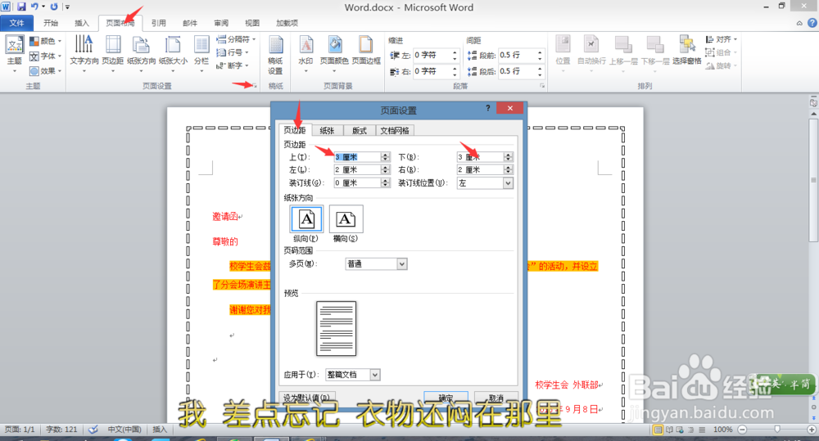Click the Redo icon in quick access toolbar

coord(54,7)
